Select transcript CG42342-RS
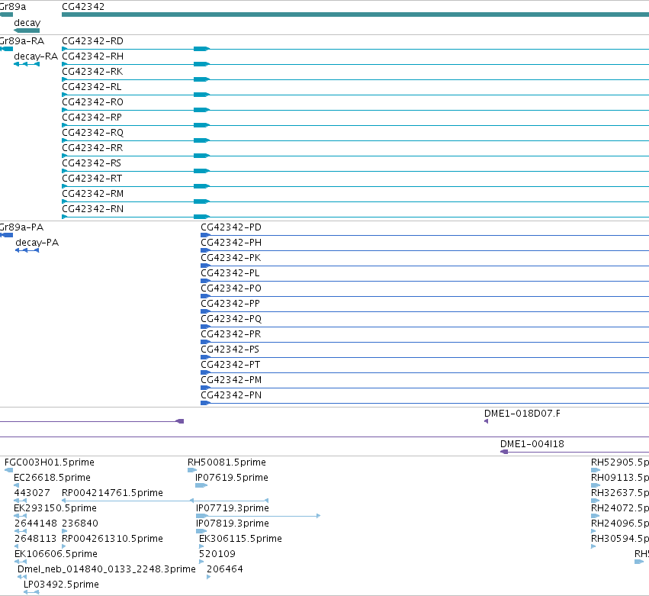Image resolution: width=649 pixels, height=596 pixels. (92, 163)
